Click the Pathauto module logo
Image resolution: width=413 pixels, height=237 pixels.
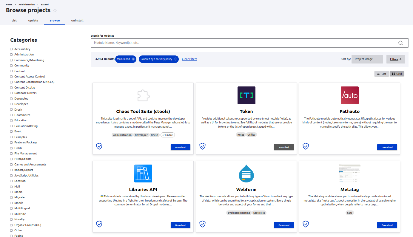tap(350, 95)
